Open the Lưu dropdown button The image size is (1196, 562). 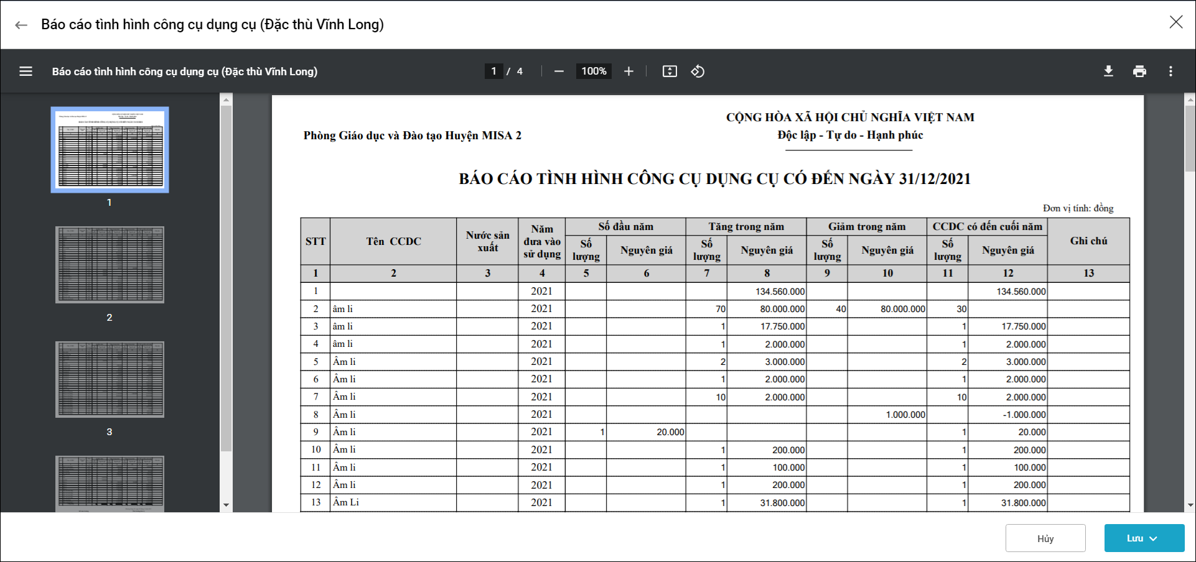pos(1144,538)
